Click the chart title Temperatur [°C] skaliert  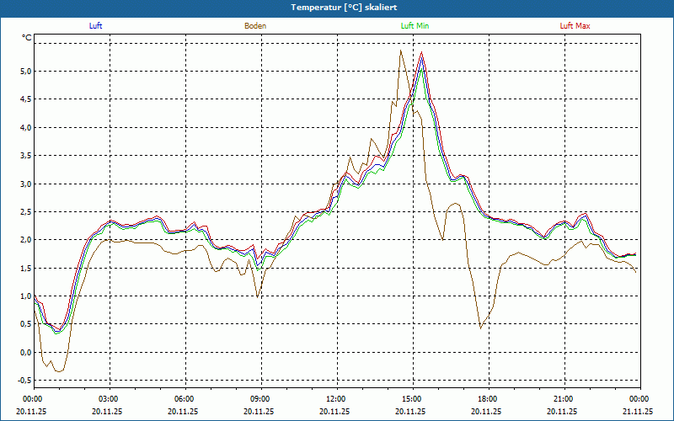(x=337, y=7)
